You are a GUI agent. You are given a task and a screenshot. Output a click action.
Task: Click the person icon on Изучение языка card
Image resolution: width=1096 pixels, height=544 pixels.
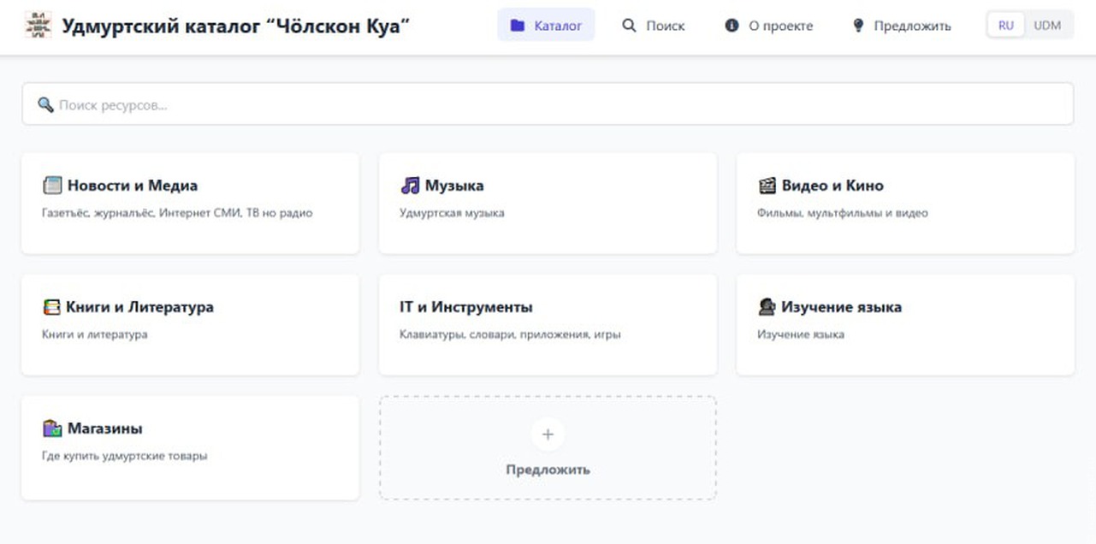[767, 306]
